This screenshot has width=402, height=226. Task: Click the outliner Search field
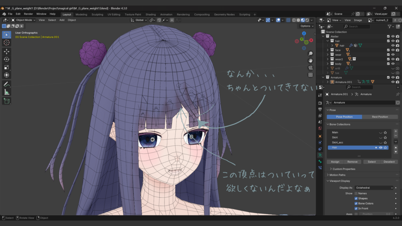pos(356,26)
